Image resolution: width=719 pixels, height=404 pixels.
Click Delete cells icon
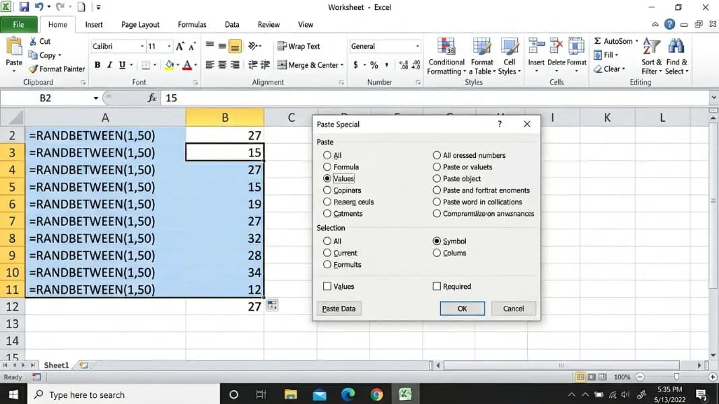[556, 47]
